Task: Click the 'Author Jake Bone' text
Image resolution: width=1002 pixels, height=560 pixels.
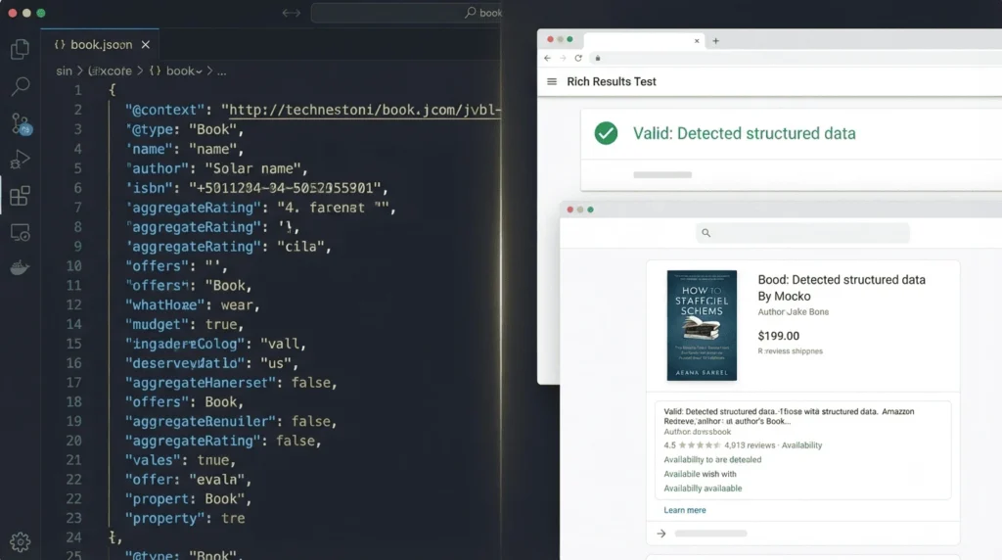Action: click(x=793, y=312)
